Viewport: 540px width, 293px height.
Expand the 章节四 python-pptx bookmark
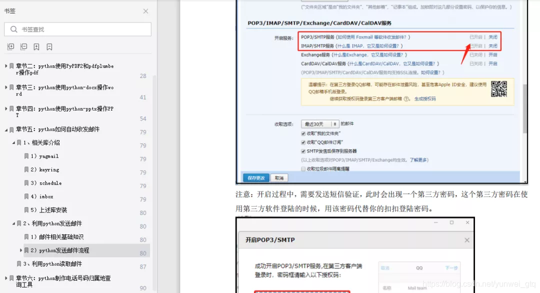(x=6, y=108)
